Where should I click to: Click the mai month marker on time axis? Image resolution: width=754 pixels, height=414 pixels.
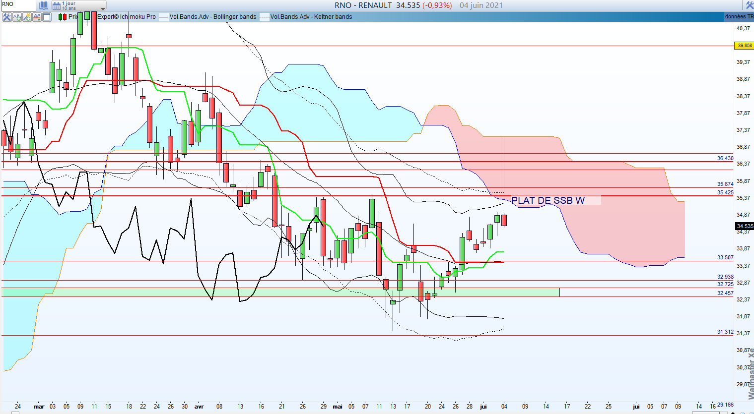pyautogui.click(x=338, y=407)
